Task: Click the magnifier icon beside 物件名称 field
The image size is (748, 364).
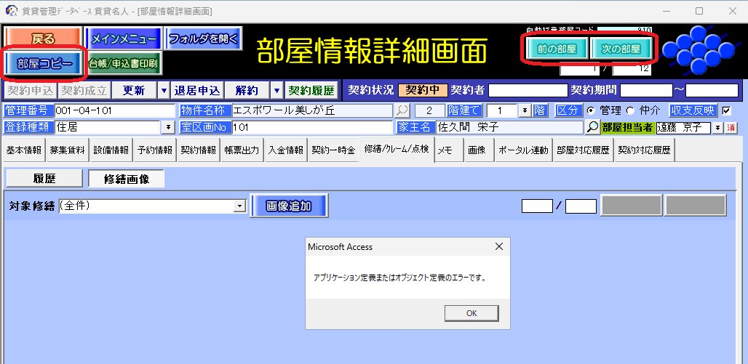Action: coord(402,111)
